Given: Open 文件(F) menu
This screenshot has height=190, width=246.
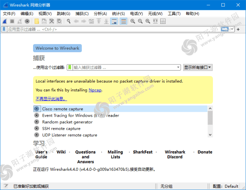Looking at the screenshot, I should click(9, 14).
